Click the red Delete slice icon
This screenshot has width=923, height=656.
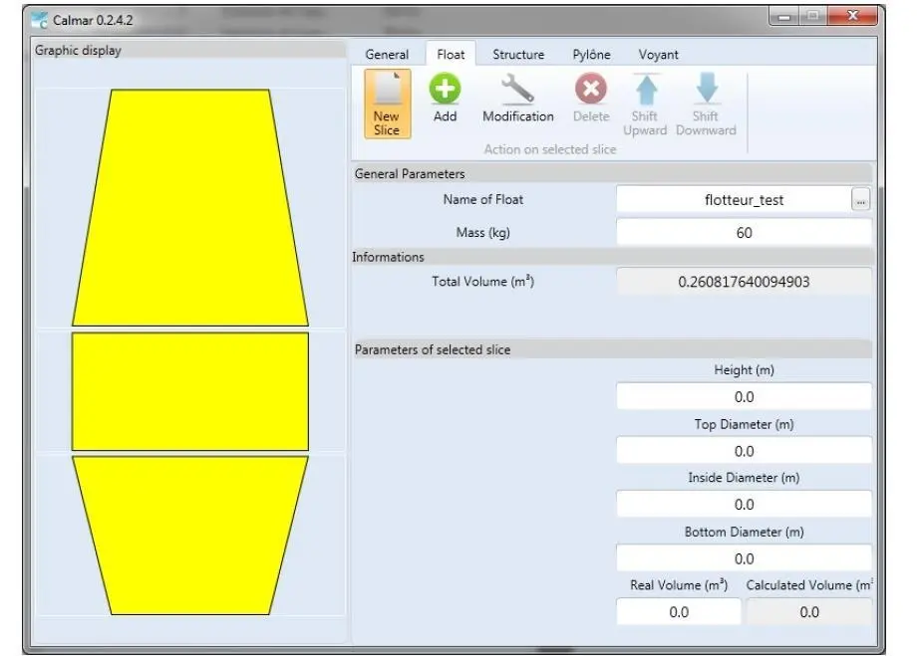tap(591, 89)
